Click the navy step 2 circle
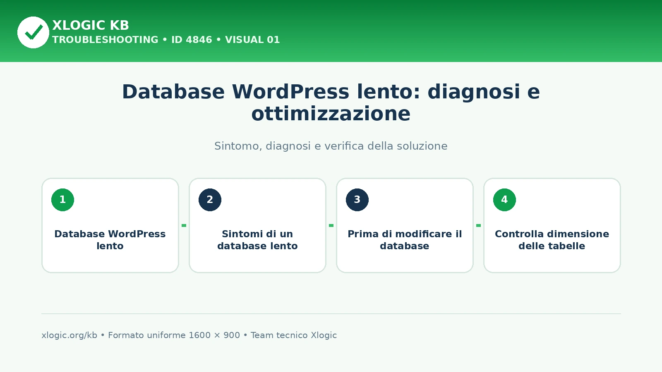Image resolution: width=662 pixels, height=372 pixels. [x=210, y=200]
